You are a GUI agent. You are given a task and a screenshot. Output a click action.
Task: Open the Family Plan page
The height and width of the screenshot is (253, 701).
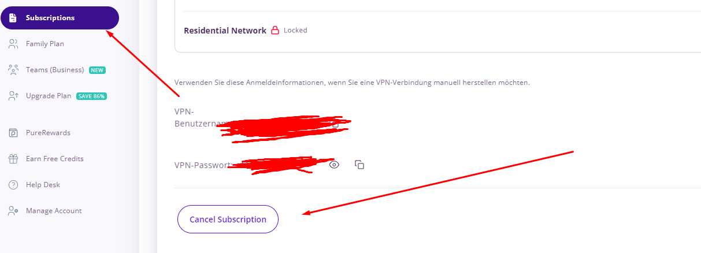45,44
